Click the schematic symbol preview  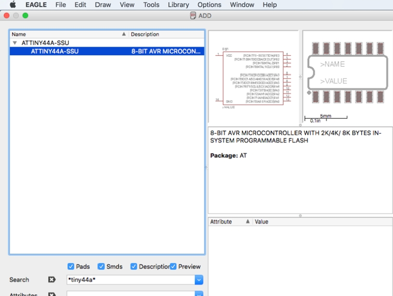click(x=253, y=77)
